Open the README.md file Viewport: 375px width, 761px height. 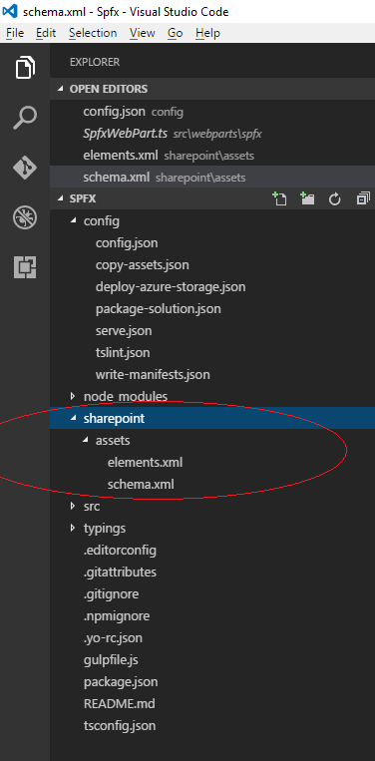(x=120, y=704)
